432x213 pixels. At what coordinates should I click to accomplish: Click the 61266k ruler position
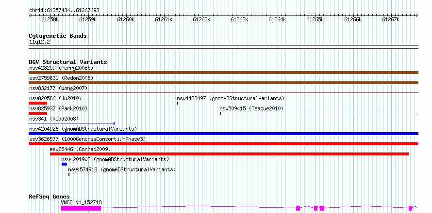(x=353, y=19)
